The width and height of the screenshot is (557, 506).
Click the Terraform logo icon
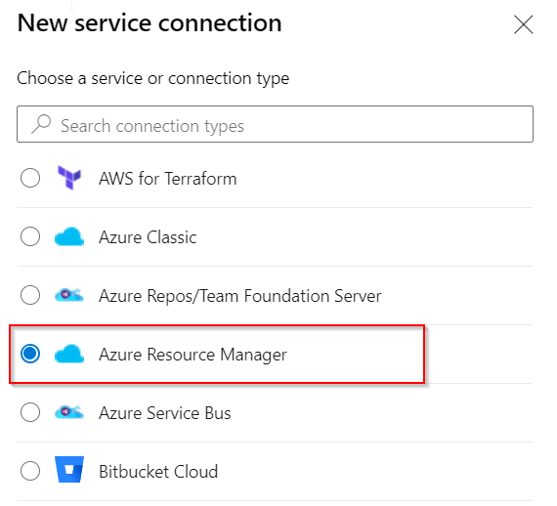coord(69,178)
